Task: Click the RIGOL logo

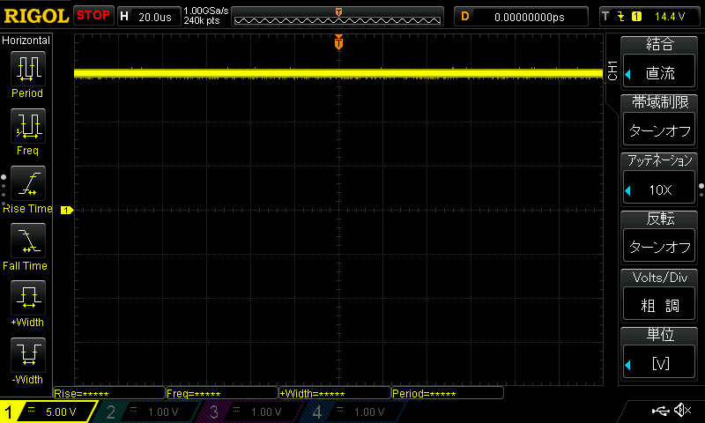Action: click(36, 17)
